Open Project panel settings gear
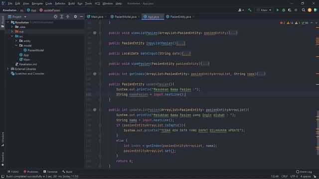The width and height of the screenshot is (319, 179). 75,16
